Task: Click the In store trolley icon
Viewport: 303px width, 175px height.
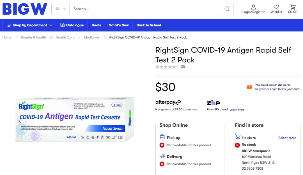Action: (x=238, y=137)
